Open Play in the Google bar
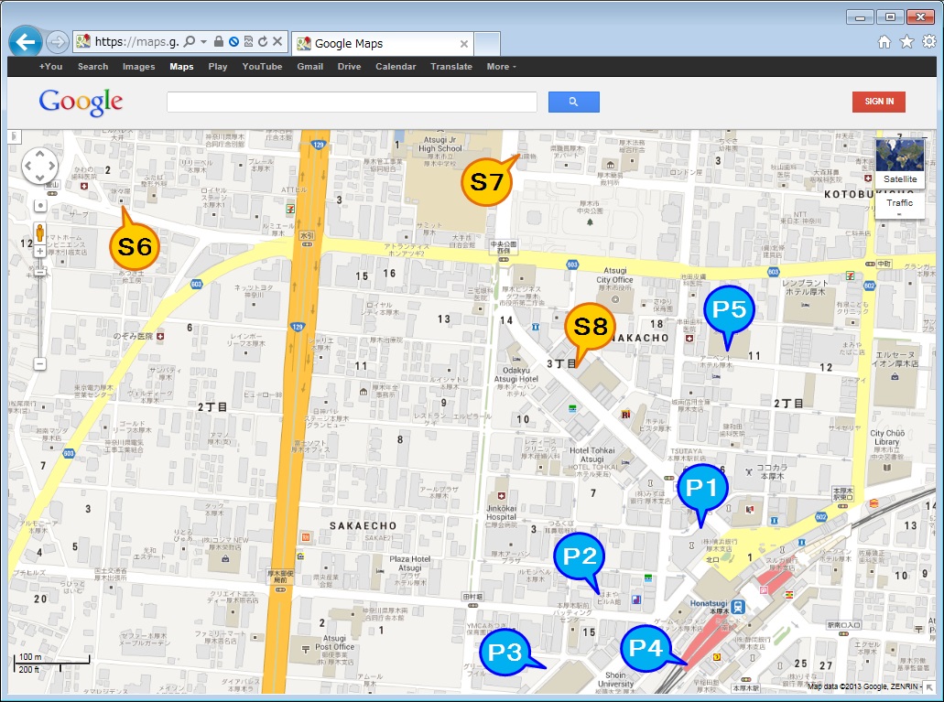 (217, 67)
